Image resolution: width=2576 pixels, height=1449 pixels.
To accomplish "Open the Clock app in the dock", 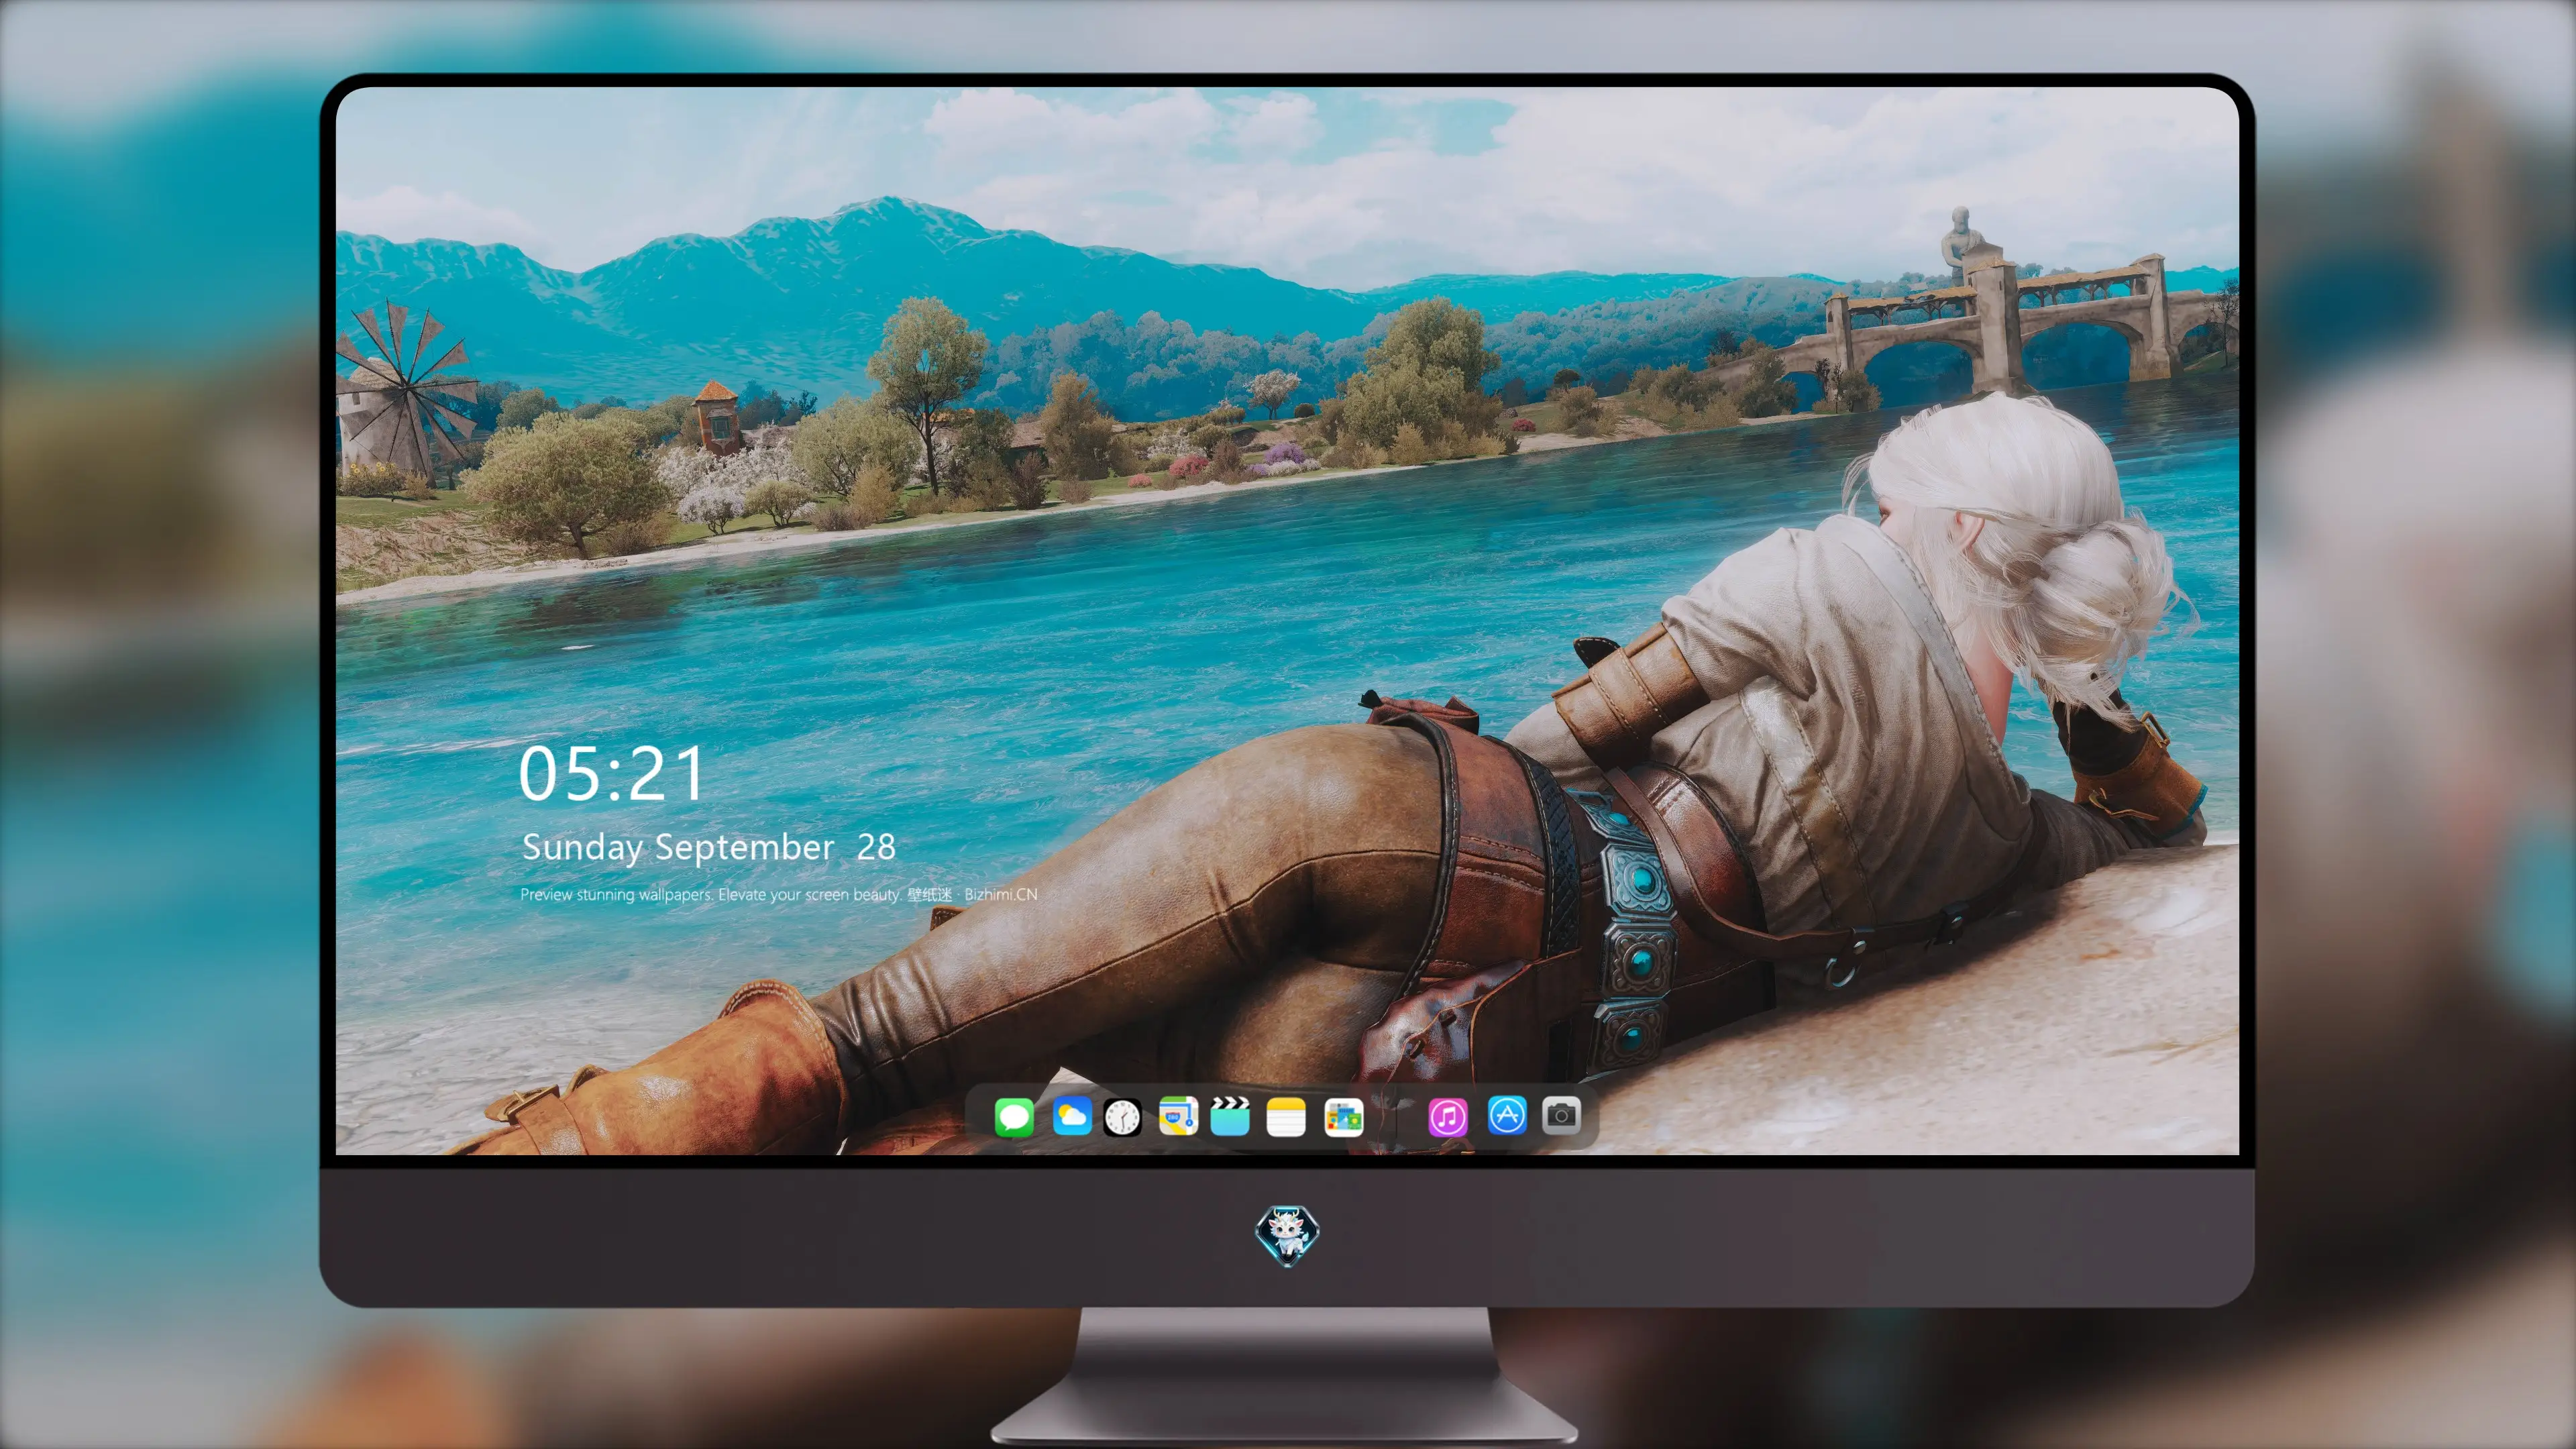I will tap(1122, 1116).
